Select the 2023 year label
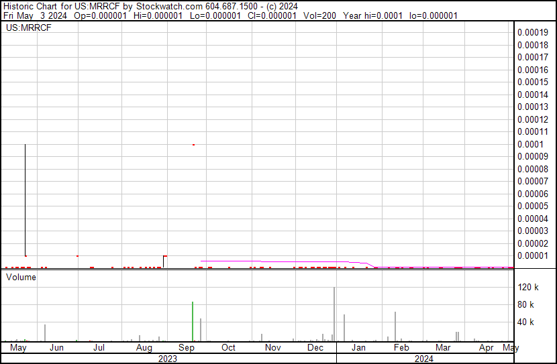The height and width of the screenshot is (364, 557). point(168,359)
